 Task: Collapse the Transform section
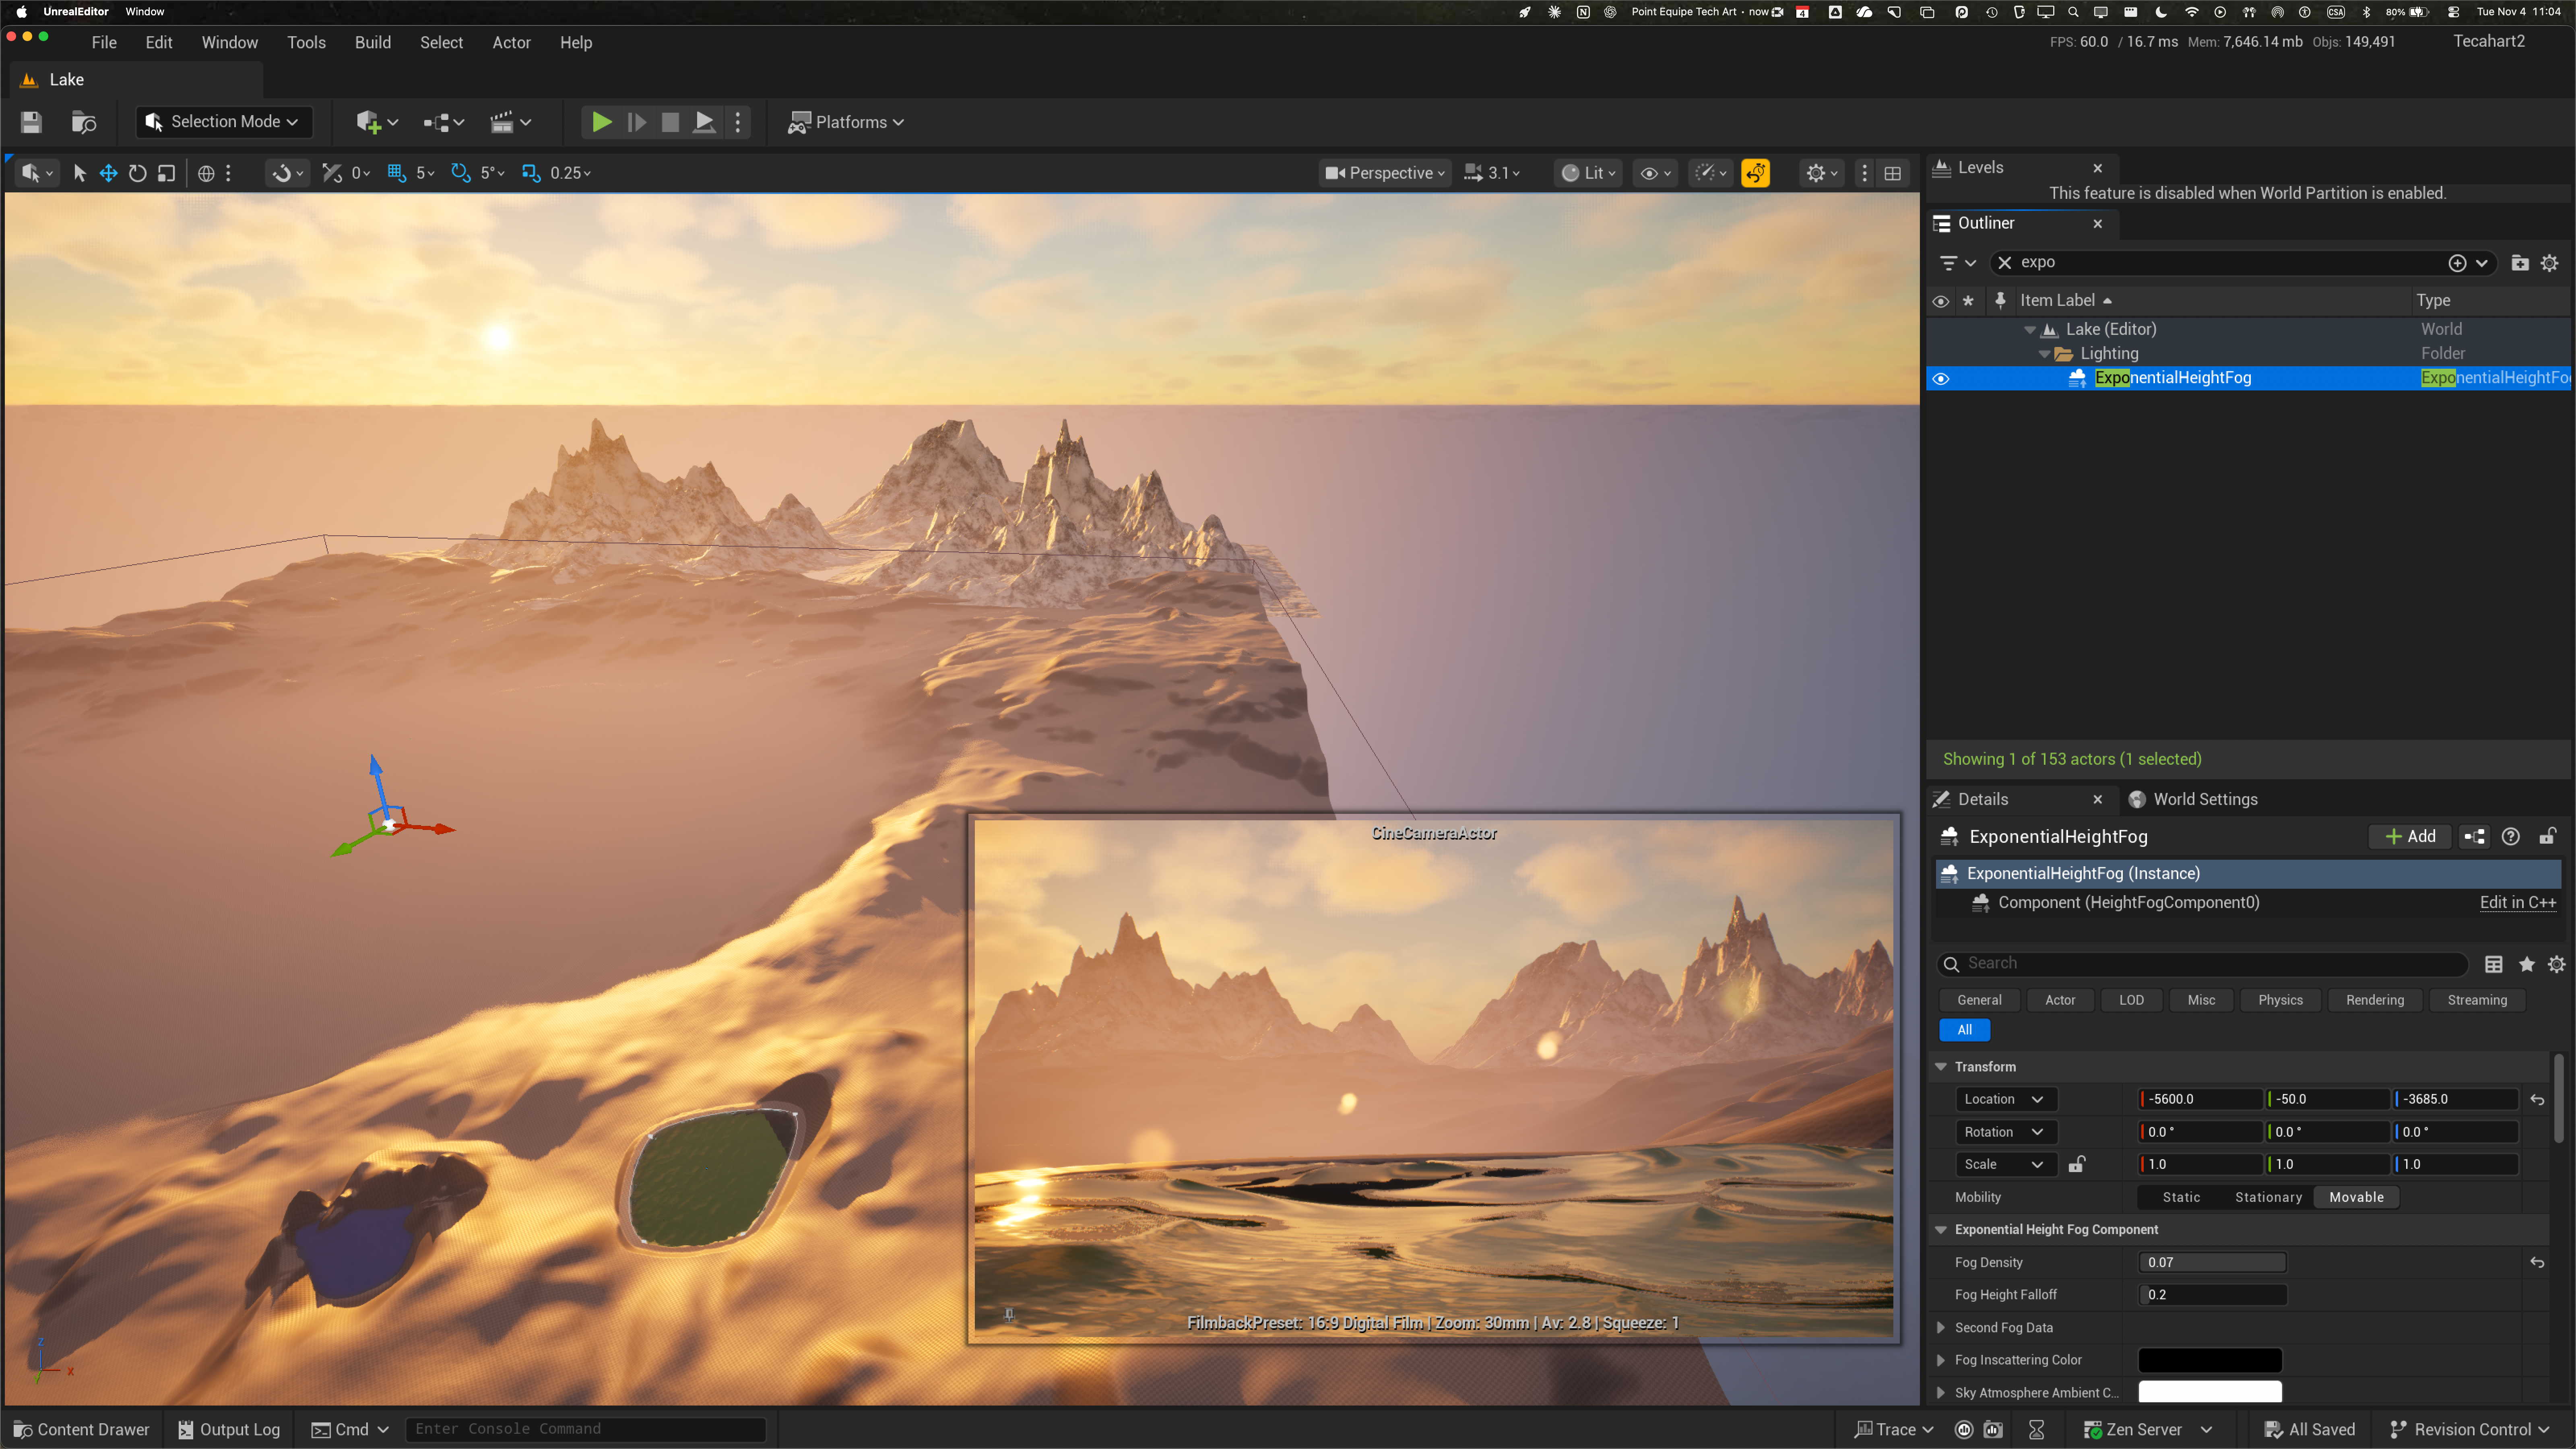tap(1941, 1067)
